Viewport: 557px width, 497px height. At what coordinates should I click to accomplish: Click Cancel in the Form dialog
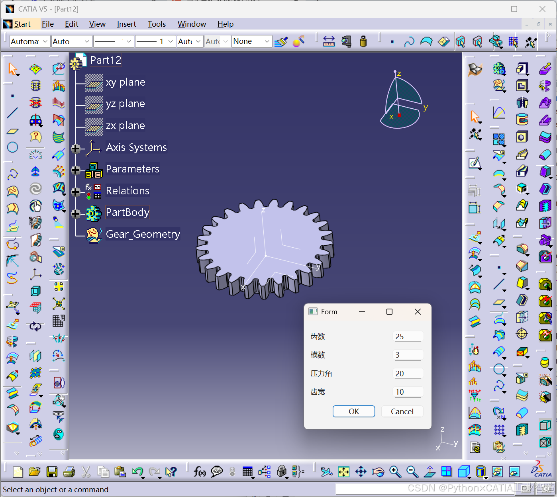pos(402,411)
